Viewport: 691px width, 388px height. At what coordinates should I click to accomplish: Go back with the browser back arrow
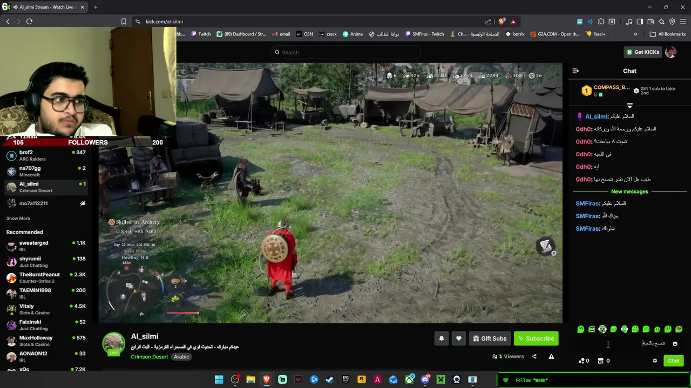pos(8,22)
